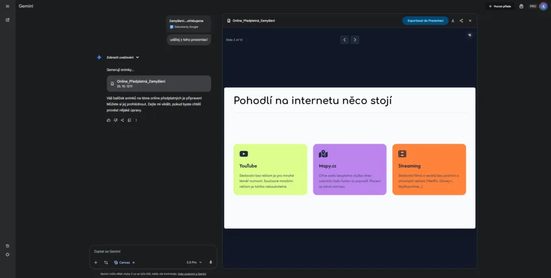Start a new chat from the sidebar
This screenshot has width=551, height=278.
(8, 20)
